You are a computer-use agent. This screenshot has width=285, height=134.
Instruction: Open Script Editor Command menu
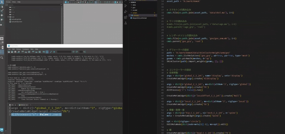click(26, 49)
